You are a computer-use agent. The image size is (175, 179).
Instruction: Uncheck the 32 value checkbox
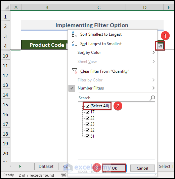tap(87, 130)
